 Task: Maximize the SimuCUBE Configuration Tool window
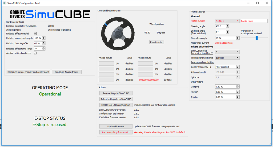[258, 3]
